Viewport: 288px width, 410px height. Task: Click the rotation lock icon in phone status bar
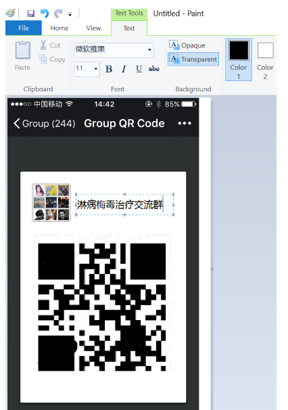click(149, 104)
